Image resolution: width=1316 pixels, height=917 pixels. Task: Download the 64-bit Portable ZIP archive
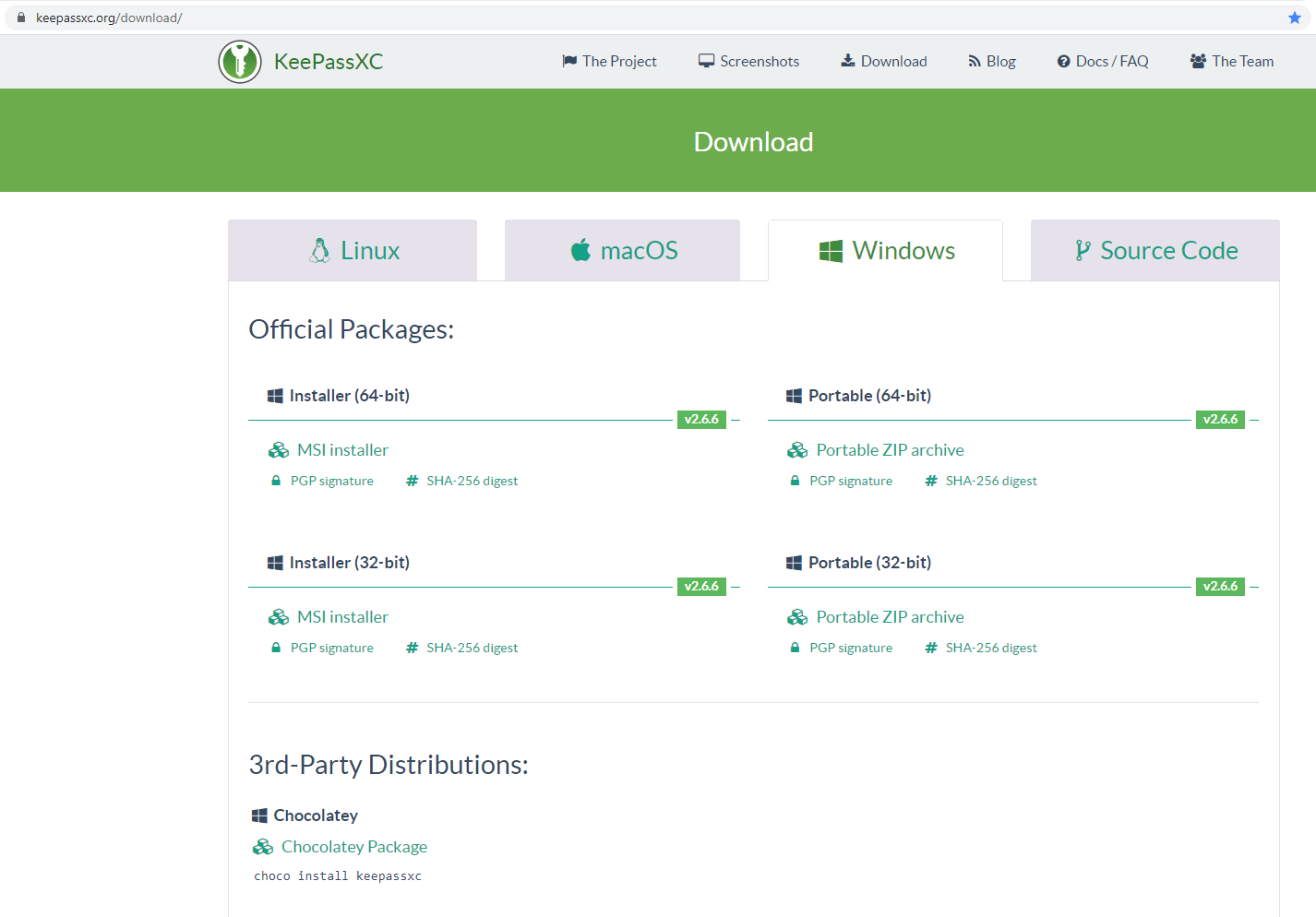pyautogui.click(x=890, y=450)
